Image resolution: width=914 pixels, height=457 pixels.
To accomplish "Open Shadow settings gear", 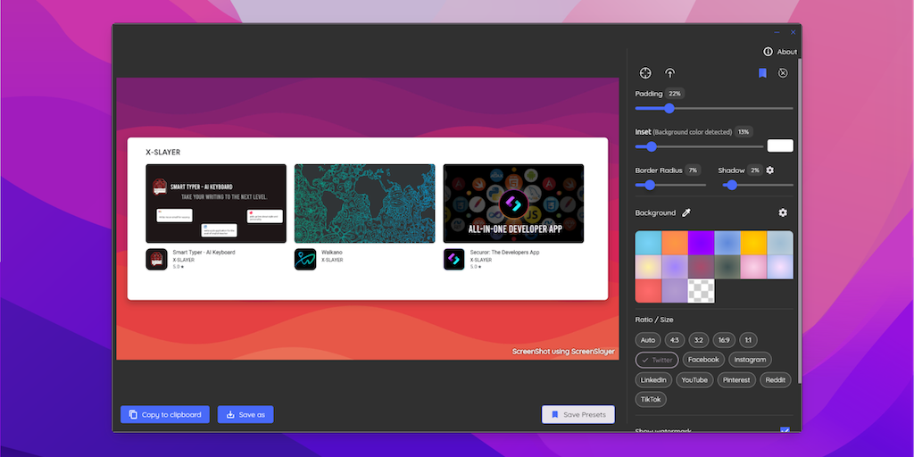I will pos(770,170).
